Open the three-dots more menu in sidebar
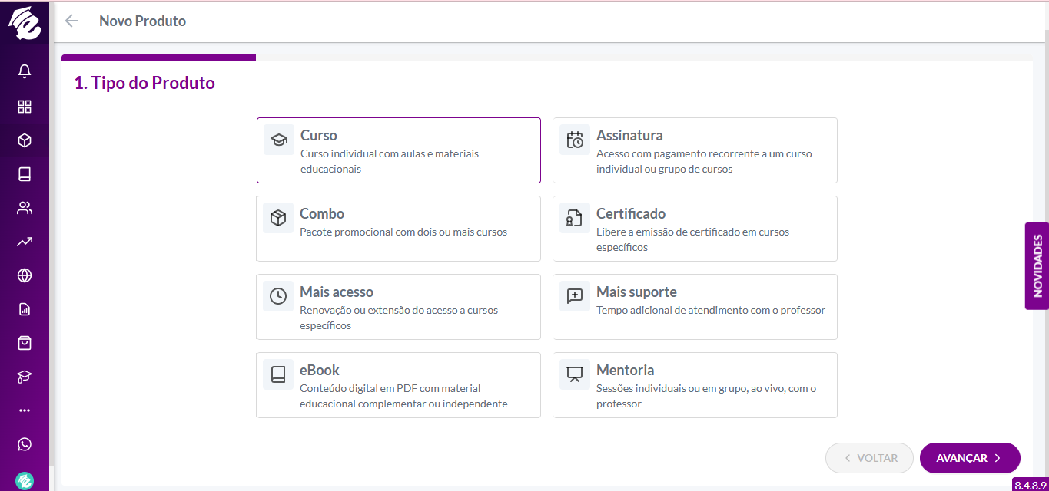 point(25,410)
